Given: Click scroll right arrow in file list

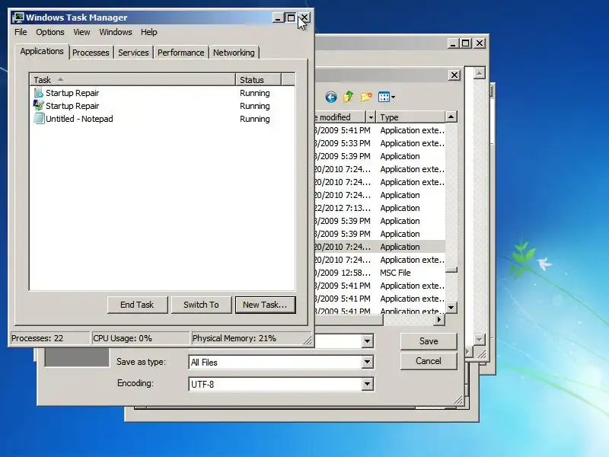Looking at the screenshot, I should click(439, 319).
